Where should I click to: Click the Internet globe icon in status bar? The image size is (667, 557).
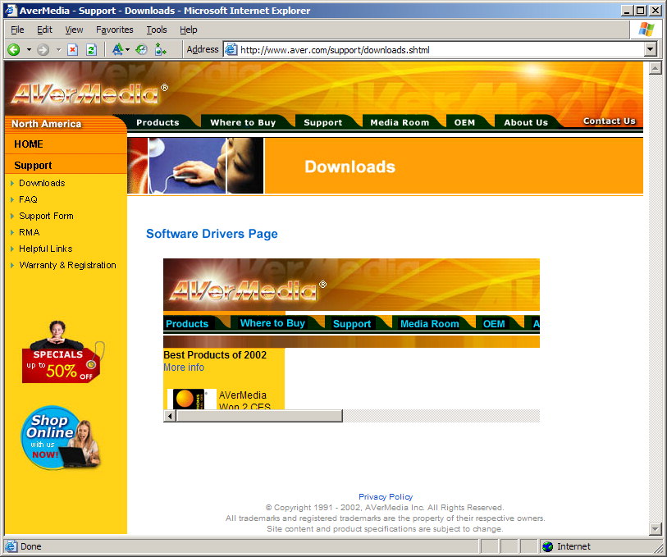(546, 546)
